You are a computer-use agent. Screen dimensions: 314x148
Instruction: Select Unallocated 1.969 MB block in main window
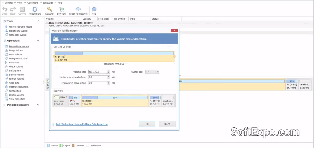tap(305, 84)
